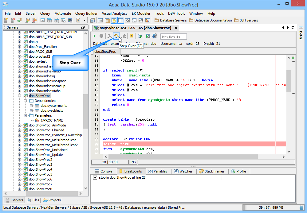Click the green Run debugger button
The width and height of the screenshot is (307, 213).
[x=95, y=36]
